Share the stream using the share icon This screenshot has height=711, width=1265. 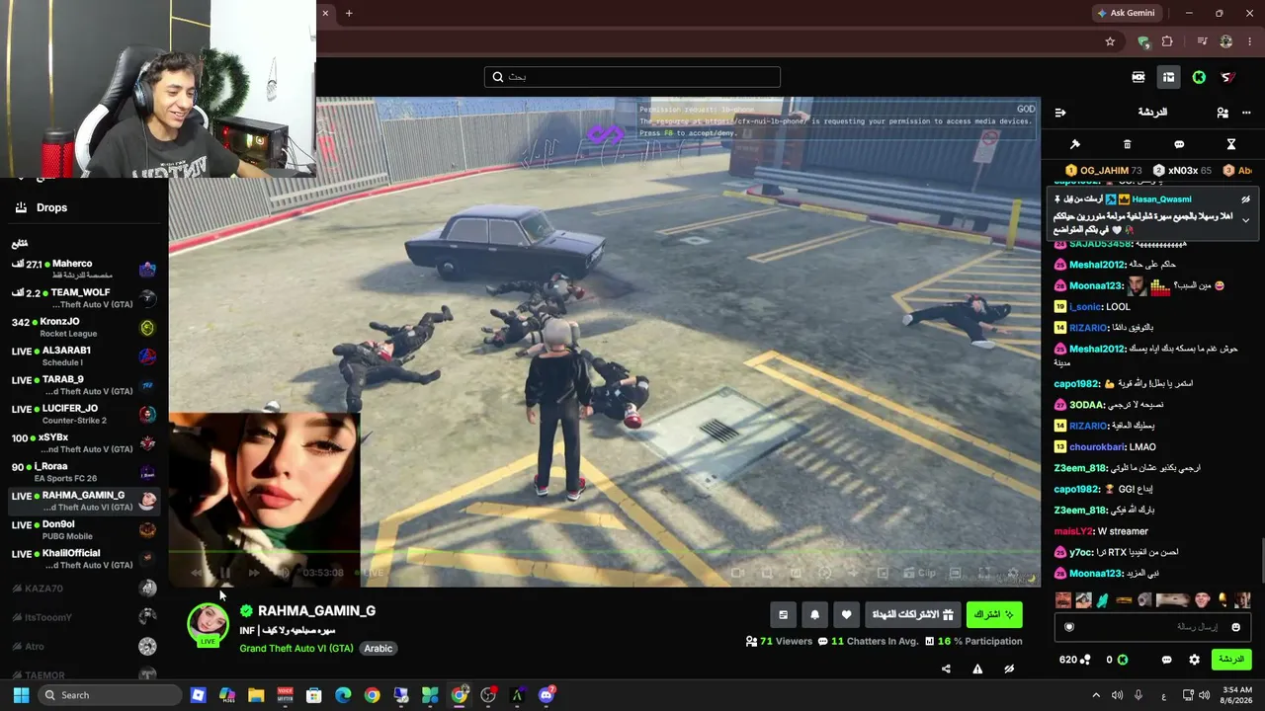coord(946,669)
